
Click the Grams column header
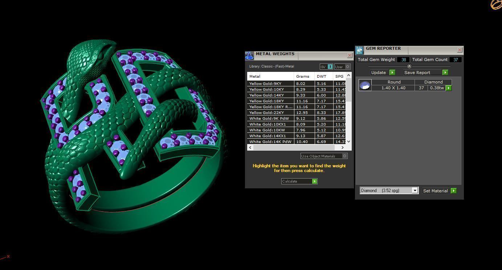[304, 76]
